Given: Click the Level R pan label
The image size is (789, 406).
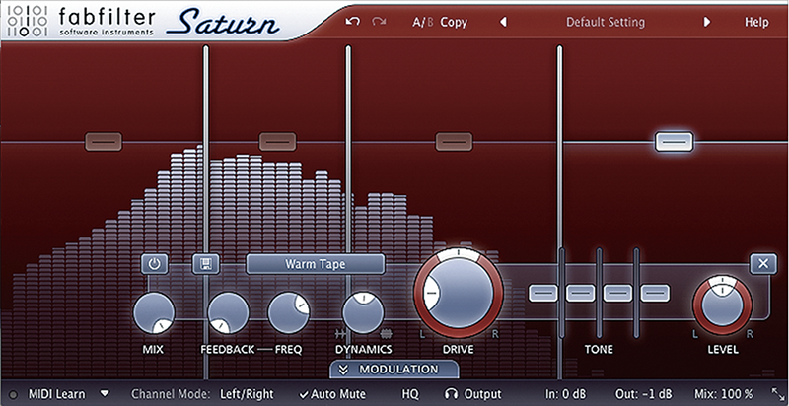Looking at the screenshot, I should pos(750,334).
